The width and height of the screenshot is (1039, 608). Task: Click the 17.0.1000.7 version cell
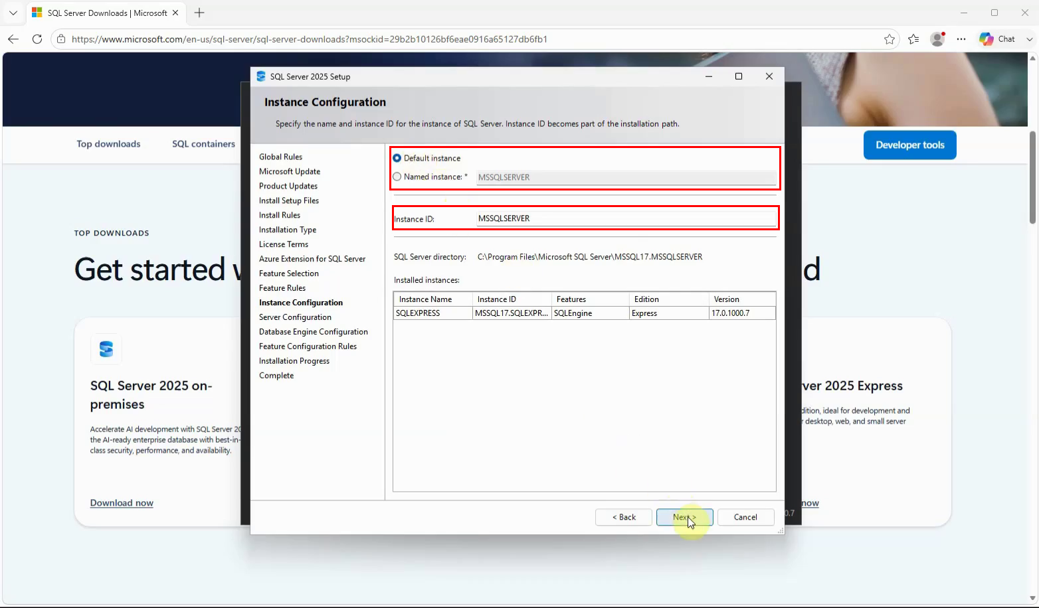pyautogui.click(x=742, y=313)
